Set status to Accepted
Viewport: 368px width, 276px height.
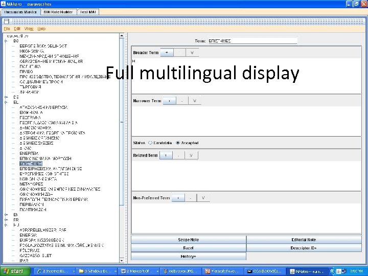(x=187, y=143)
